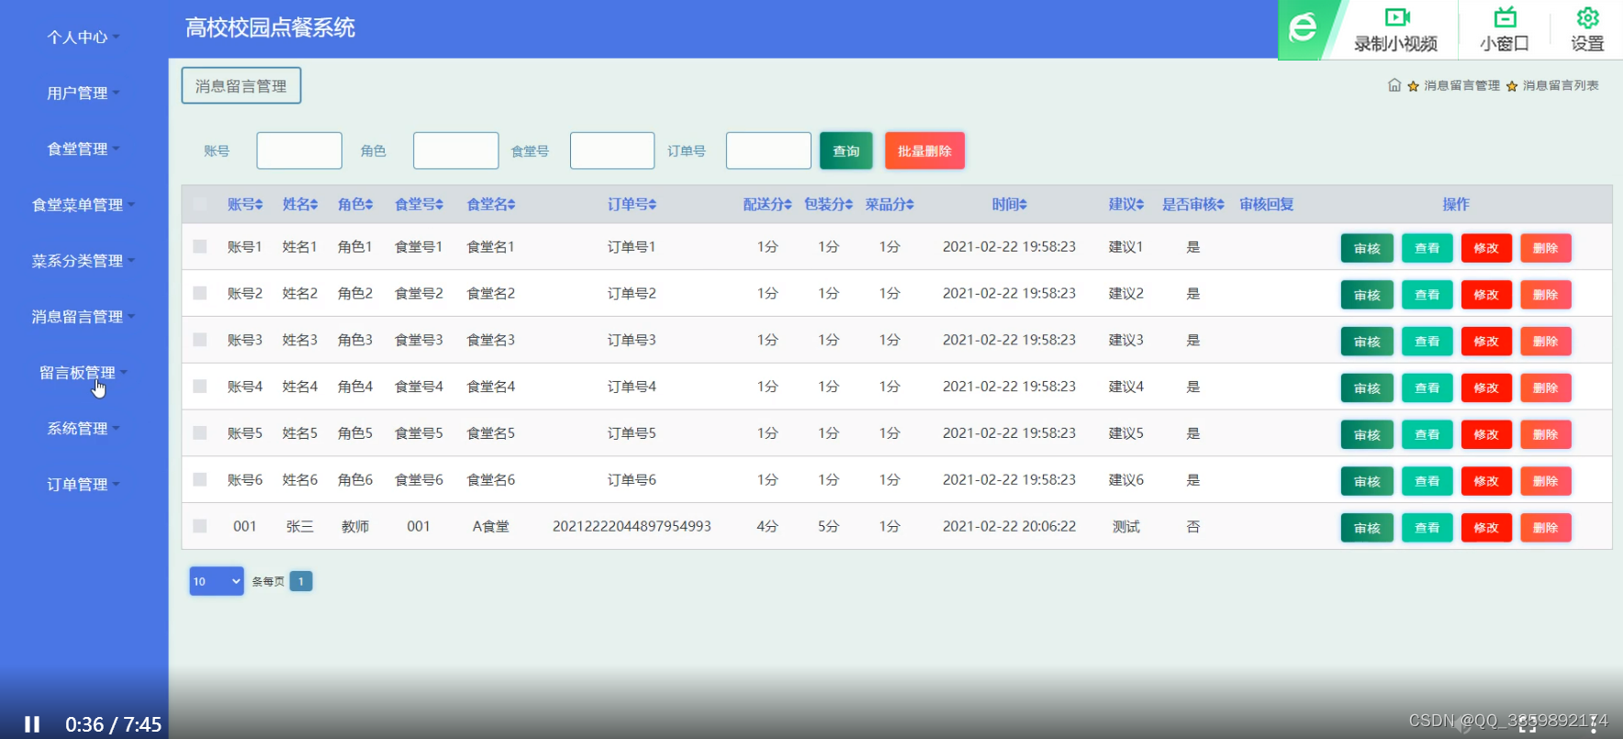This screenshot has width=1623, height=739.
Task: Open the page size dropdown showing 10
Action: (217, 581)
